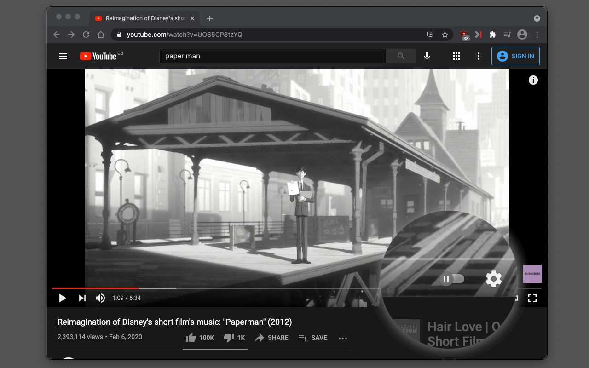Share this video
Viewport: 589px width, 368px height.
271,338
